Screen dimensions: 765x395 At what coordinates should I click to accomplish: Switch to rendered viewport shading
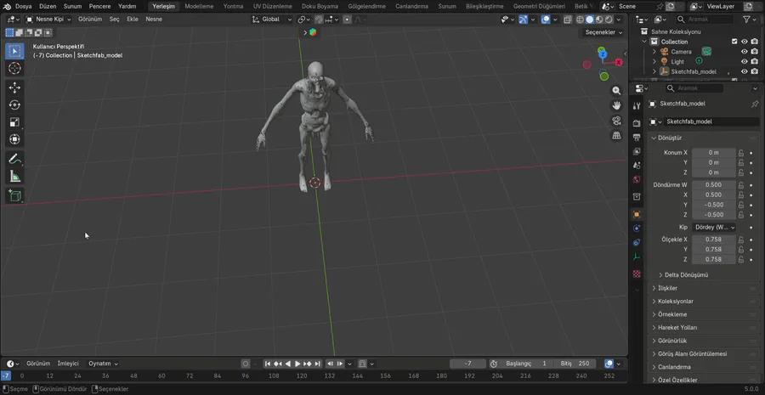click(609, 20)
